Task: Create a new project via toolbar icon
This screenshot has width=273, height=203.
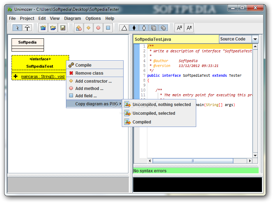Action: pos(43,28)
